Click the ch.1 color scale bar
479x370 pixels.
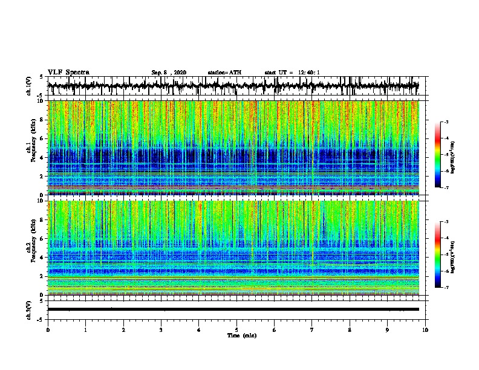[x=438, y=155]
